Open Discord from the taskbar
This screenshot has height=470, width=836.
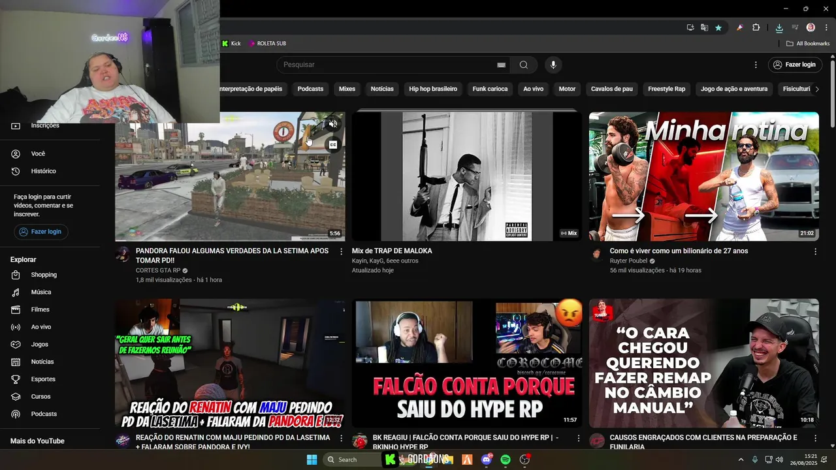click(x=487, y=460)
